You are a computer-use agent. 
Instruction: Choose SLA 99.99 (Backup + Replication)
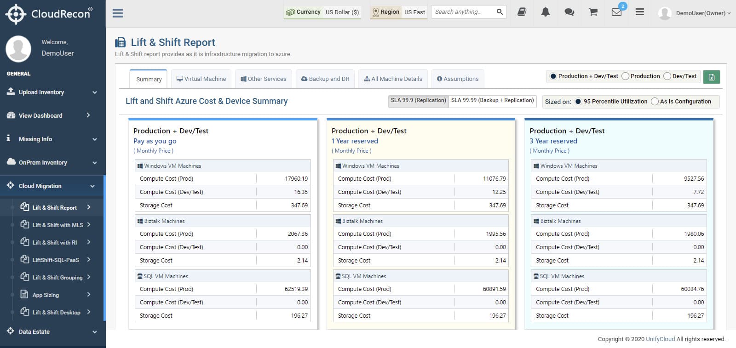tap(492, 101)
